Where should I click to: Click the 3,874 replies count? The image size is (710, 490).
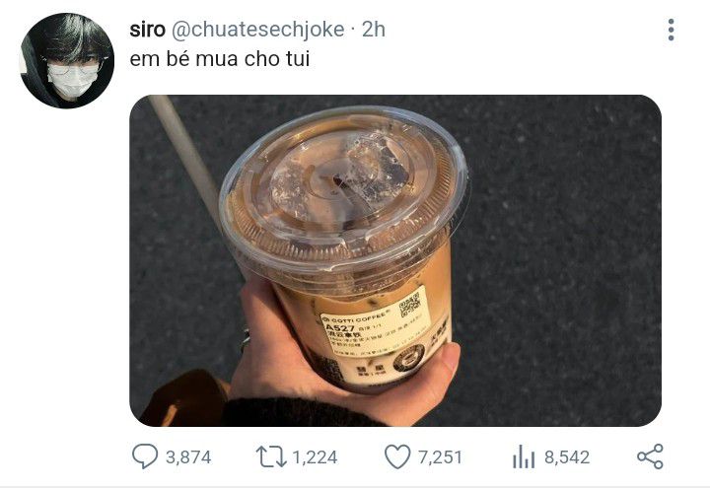[188, 457]
